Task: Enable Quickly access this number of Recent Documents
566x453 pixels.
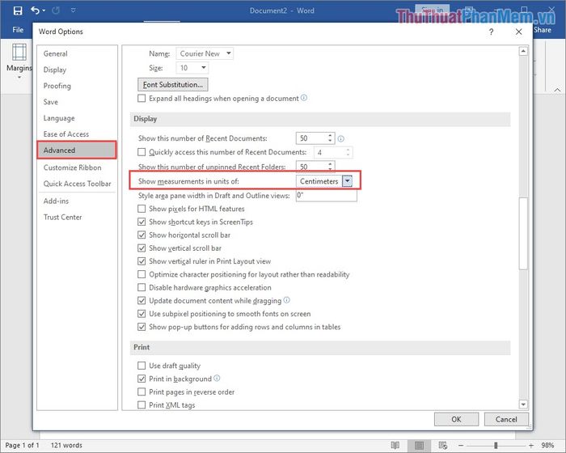Action: pos(141,152)
